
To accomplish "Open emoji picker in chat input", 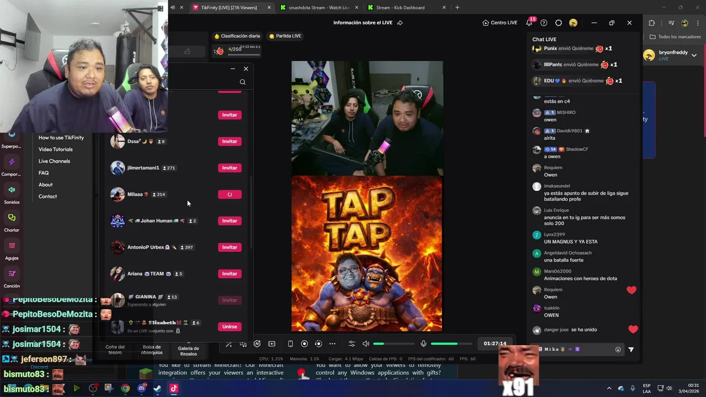I will point(618,349).
